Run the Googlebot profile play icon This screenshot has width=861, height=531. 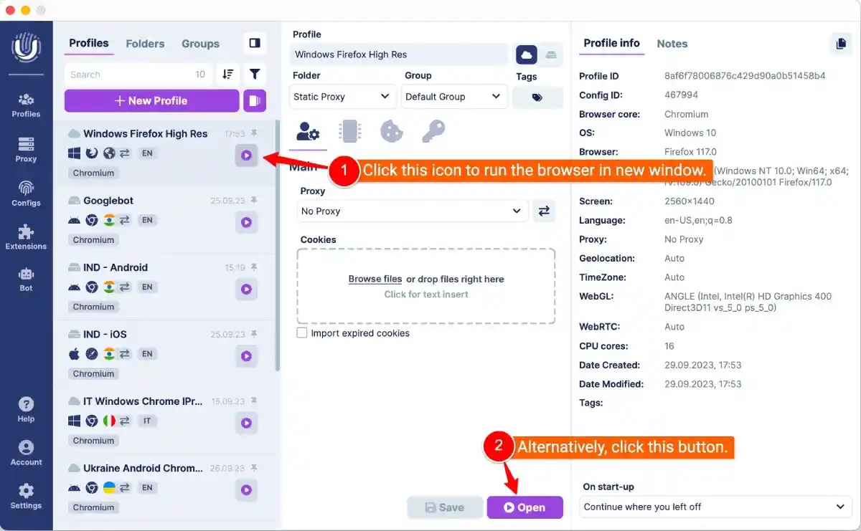click(246, 223)
